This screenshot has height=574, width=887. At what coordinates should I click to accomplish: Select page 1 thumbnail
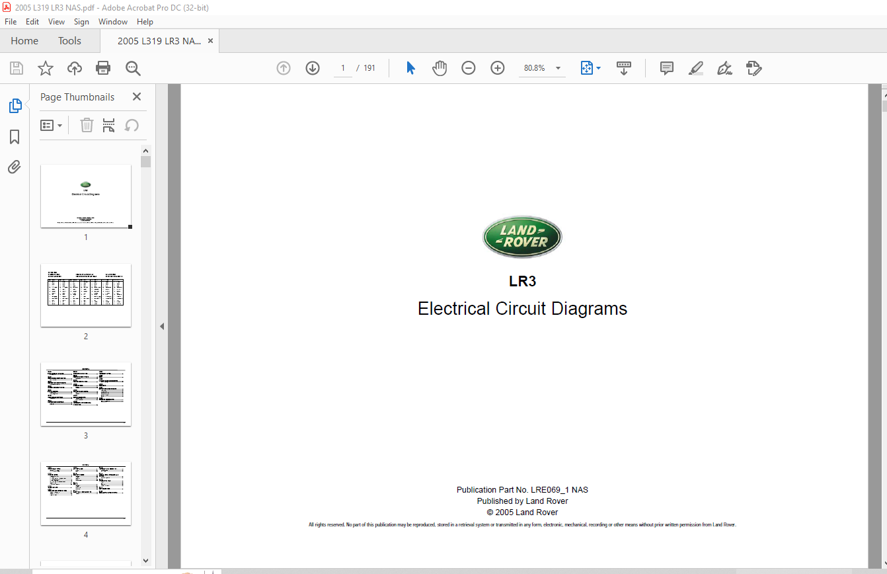(x=86, y=196)
